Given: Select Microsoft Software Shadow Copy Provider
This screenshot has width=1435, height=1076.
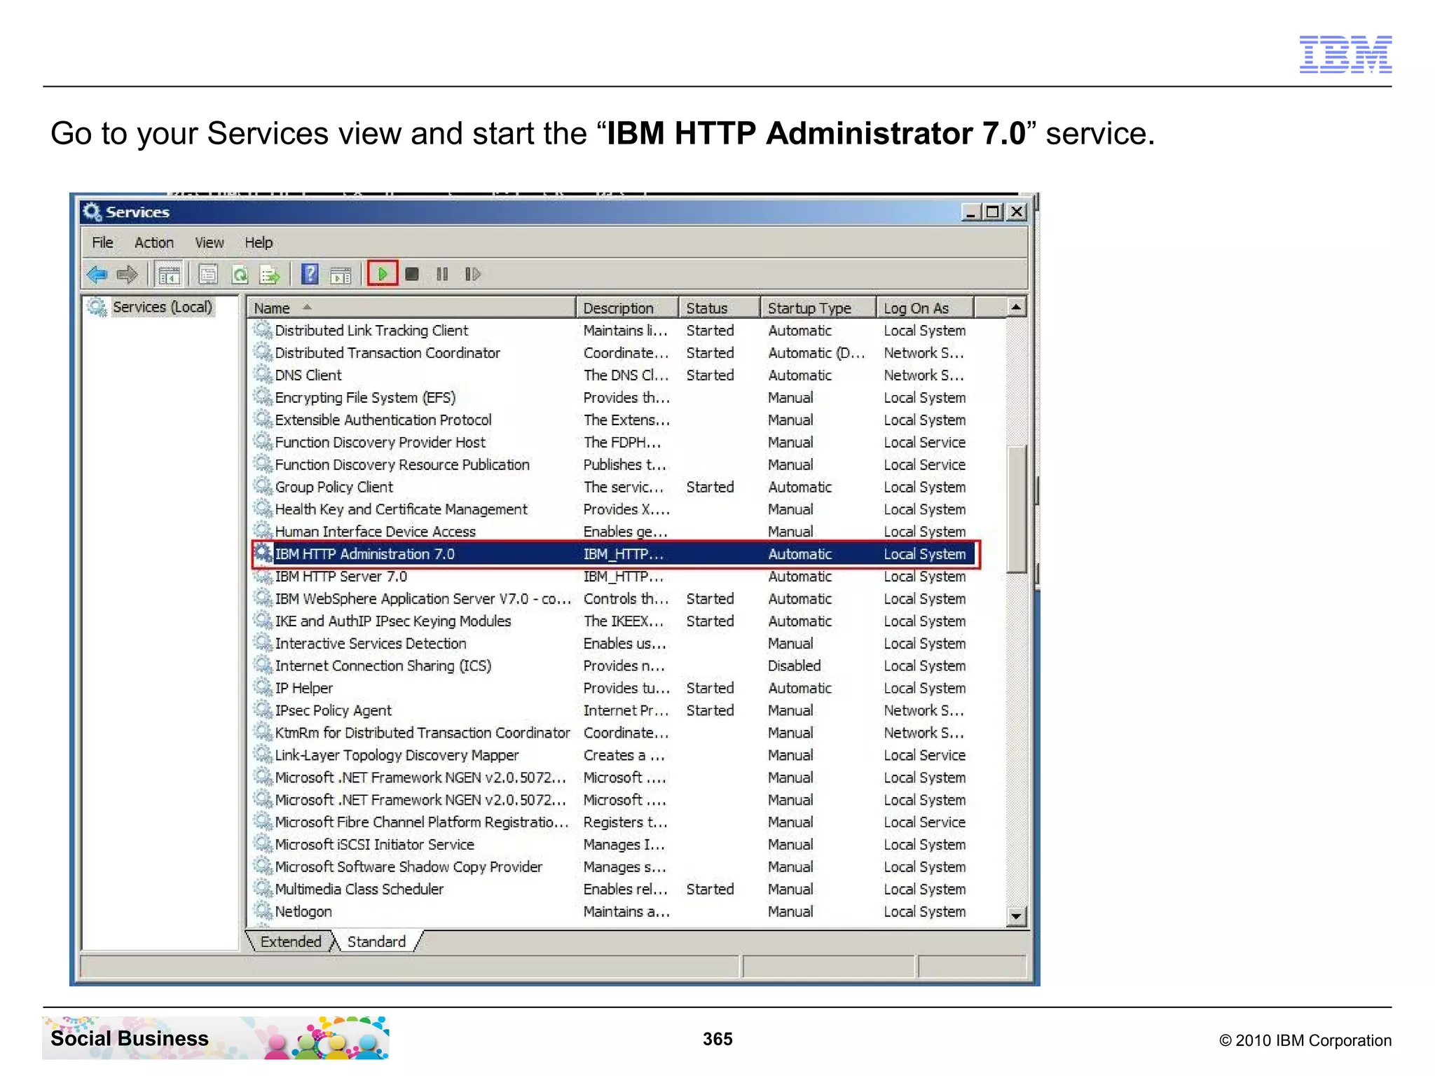Looking at the screenshot, I should (x=613, y=867).
